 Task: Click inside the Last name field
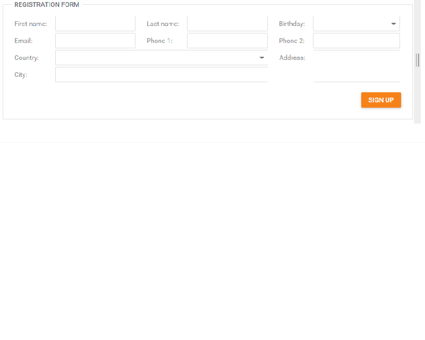[227, 23]
